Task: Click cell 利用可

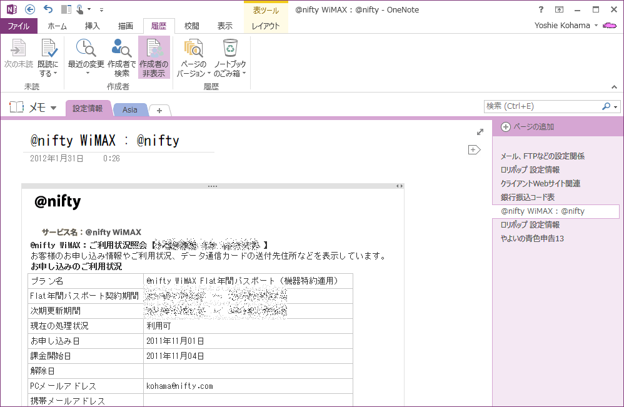Action: (x=248, y=326)
